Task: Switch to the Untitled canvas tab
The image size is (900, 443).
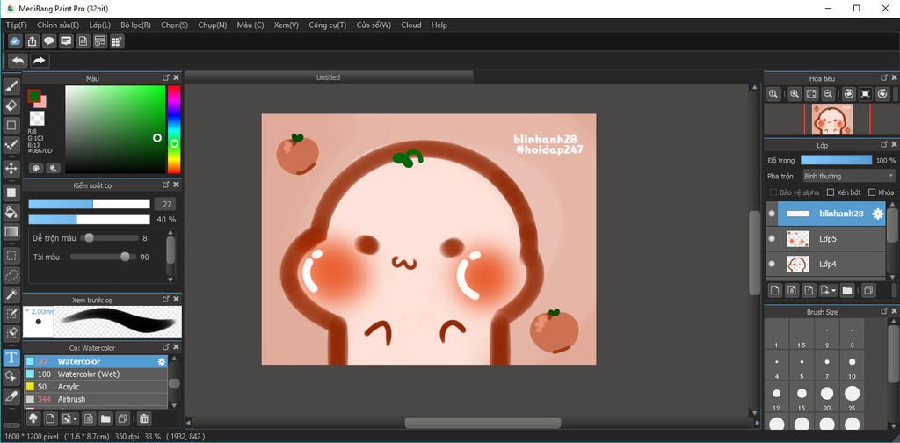Action: [329, 76]
